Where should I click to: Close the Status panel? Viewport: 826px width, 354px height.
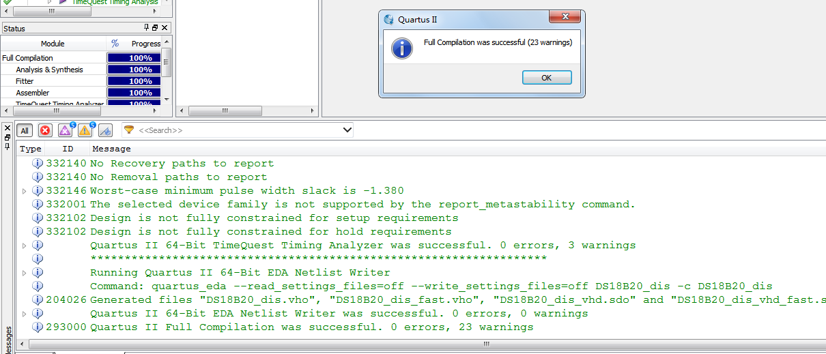[165, 28]
